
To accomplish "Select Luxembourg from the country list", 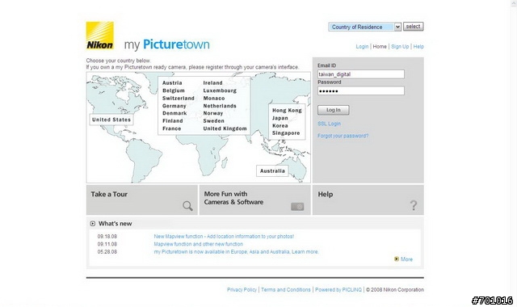I will click(x=220, y=90).
